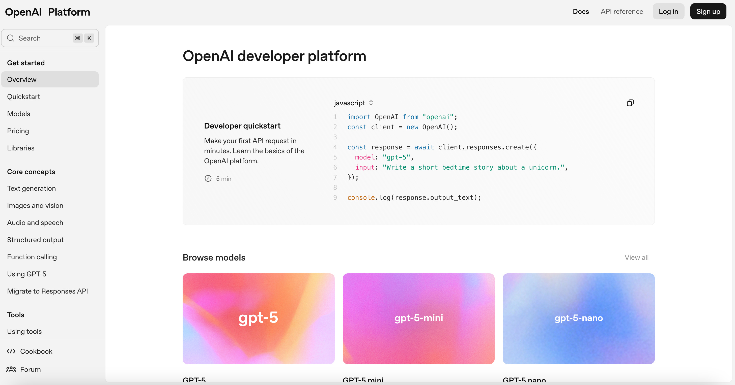Click the clock icon by 5 min

[208, 178]
